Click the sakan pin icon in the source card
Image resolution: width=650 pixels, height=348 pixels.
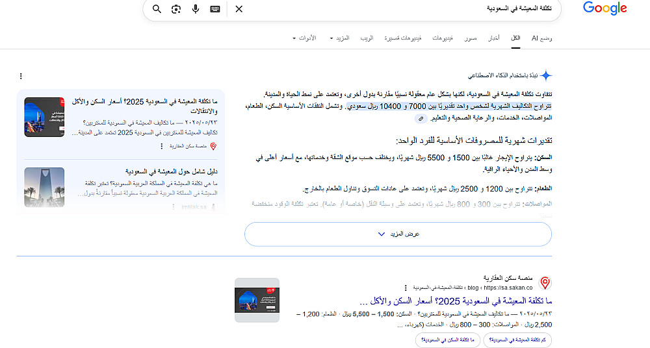click(x=213, y=146)
